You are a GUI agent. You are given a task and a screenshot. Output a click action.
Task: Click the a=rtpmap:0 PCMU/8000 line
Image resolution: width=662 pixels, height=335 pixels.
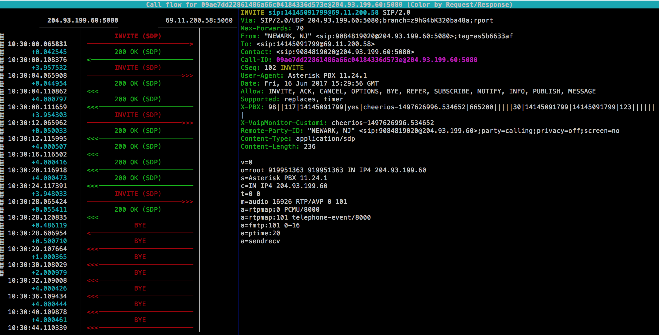(x=280, y=209)
